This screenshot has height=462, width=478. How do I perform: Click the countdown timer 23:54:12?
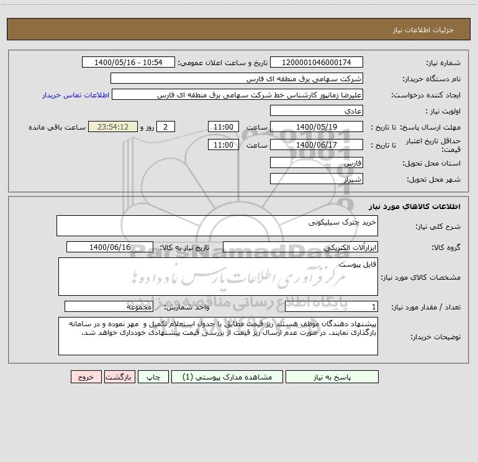[x=113, y=127]
